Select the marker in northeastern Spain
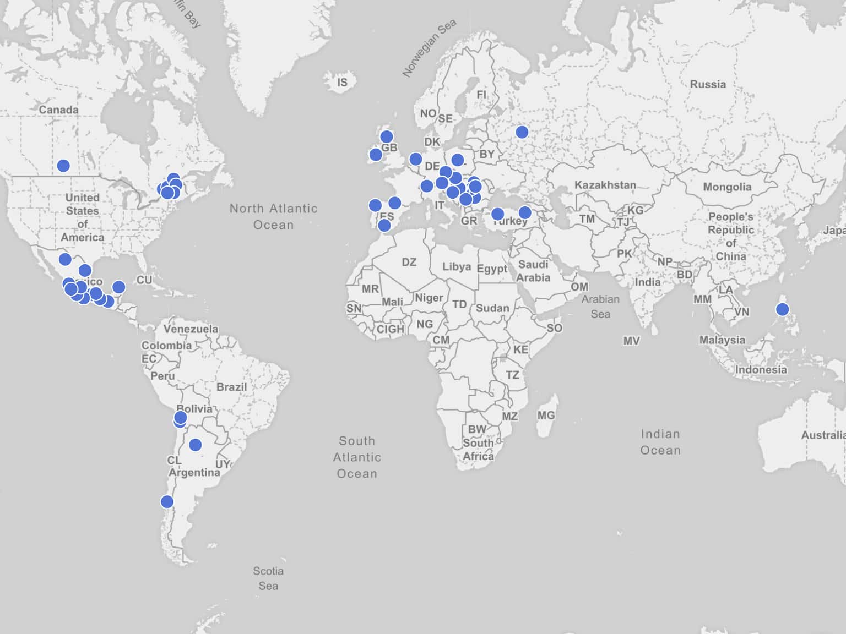The width and height of the screenshot is (846, 634). point(394,203)
